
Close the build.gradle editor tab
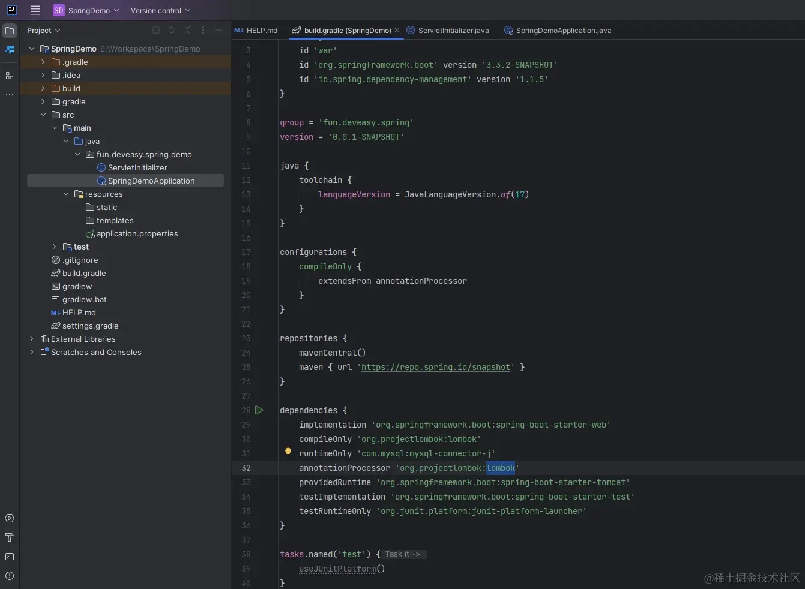[397, 30]
